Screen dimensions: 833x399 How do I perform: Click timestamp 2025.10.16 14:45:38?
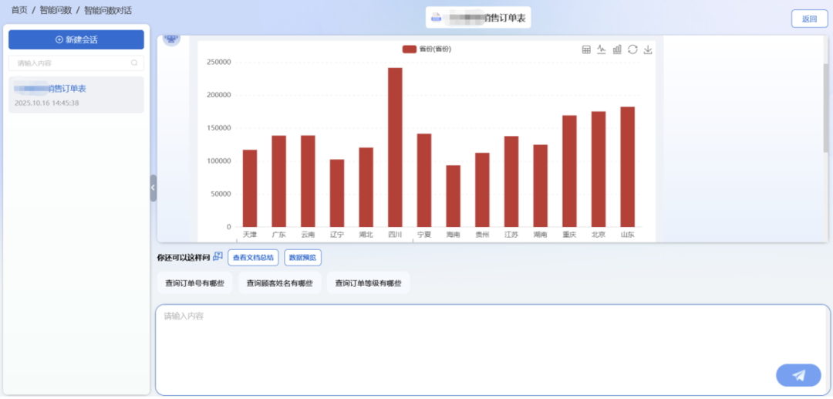47,103
